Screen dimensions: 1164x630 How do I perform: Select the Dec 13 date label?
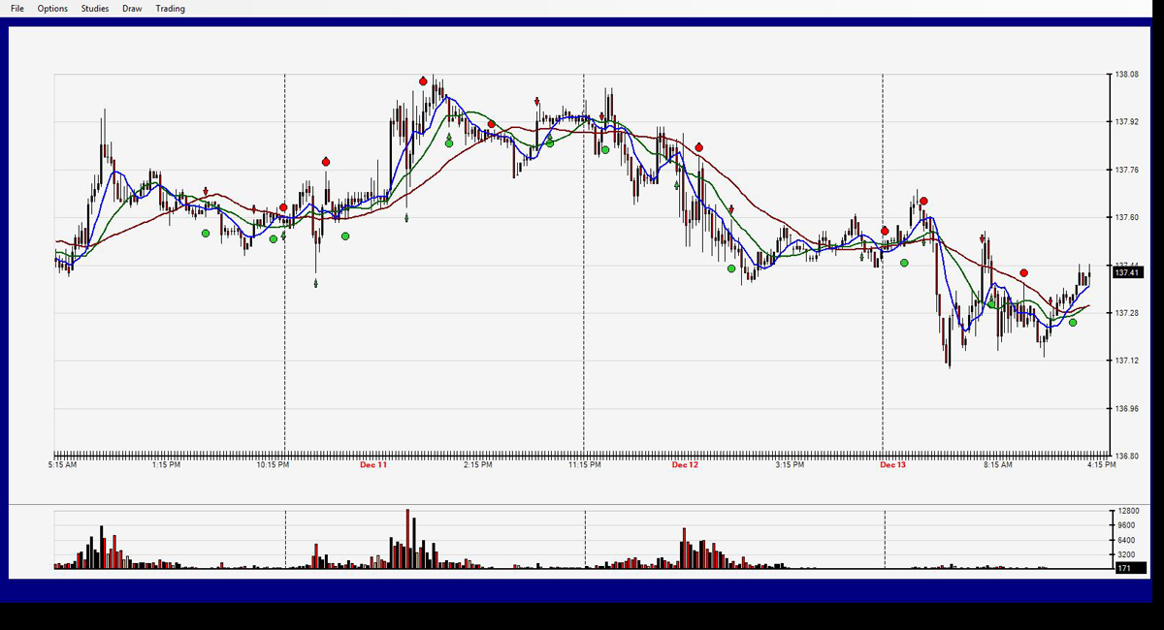pyautogui.click(x=892, y=465)
